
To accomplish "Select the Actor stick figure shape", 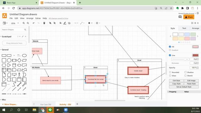I will tap(19, 75).
